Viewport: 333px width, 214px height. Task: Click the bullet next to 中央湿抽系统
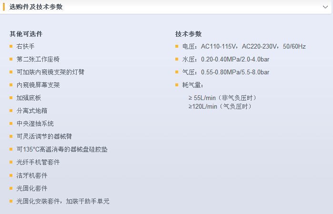click(11, 123)
